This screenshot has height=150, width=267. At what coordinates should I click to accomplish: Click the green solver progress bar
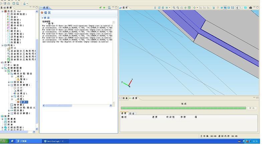[x=183, y=108]
